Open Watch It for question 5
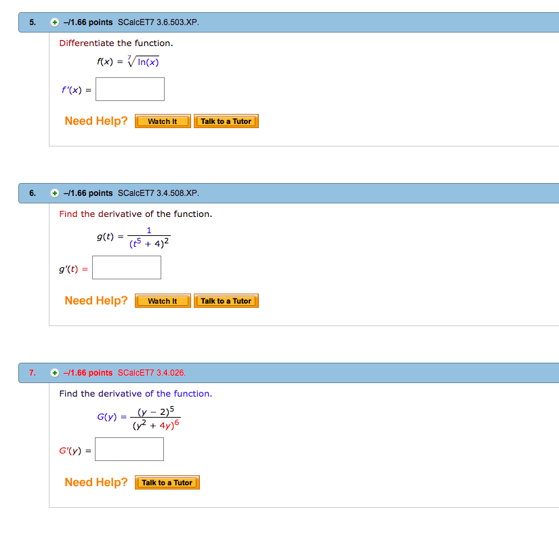559x539 pixels. tap(163, 121)
